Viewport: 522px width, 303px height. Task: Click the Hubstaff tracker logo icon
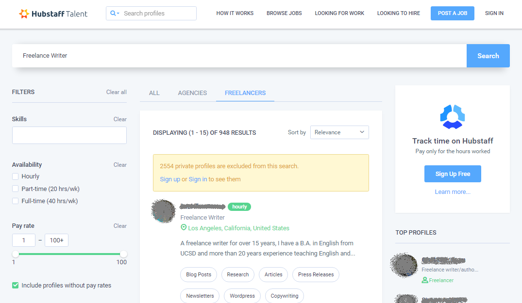click(x=453, y=117)
